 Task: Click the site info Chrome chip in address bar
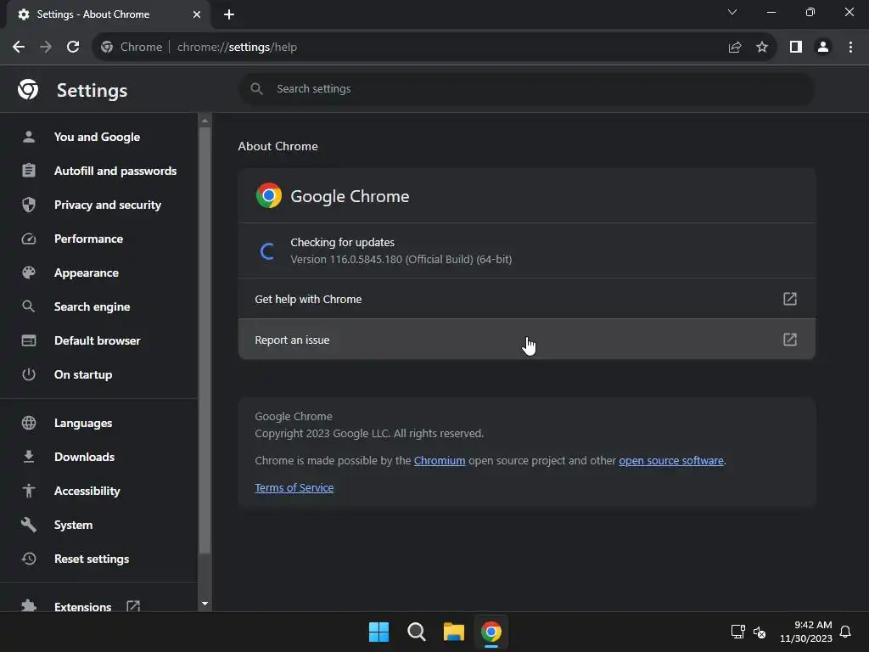click(x=132, y=48)
